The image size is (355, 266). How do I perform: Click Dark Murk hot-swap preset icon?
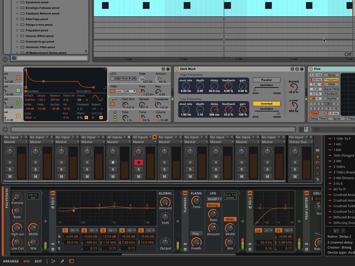[x=297, y=69]
